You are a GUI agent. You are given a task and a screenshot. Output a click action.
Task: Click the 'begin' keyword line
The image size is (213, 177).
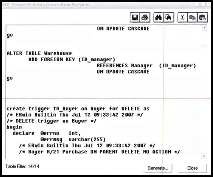pyautogui.click(x=14, y=127)
